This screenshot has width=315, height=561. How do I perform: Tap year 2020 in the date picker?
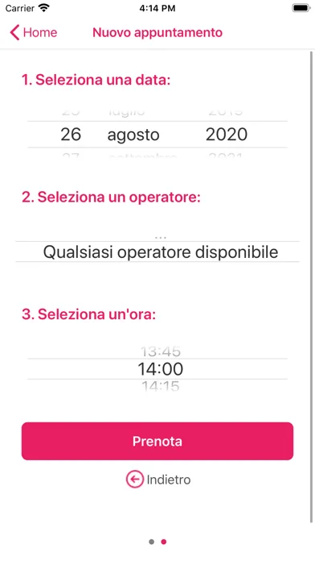point(227,135)
